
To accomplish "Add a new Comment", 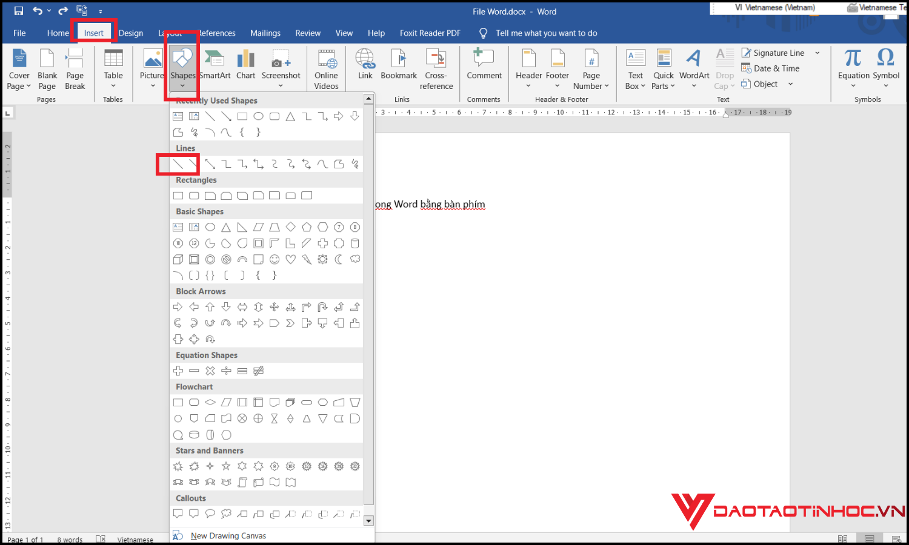I will point(484,65).
